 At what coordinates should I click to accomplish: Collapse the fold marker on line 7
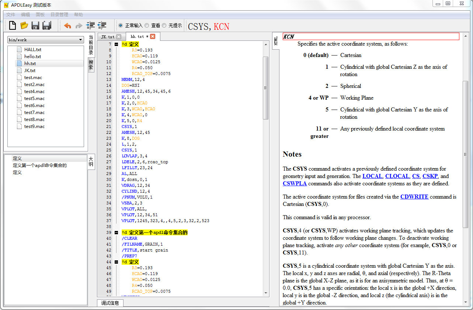point(116,44)
